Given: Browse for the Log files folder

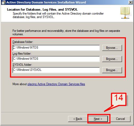Looking at the screenshot, I should (x=112, y=59).
